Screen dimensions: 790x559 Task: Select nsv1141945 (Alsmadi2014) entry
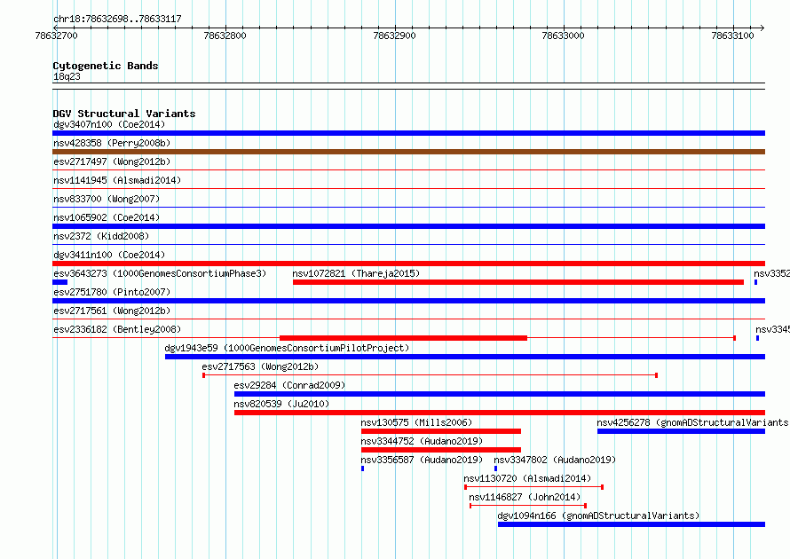(117, 180)
